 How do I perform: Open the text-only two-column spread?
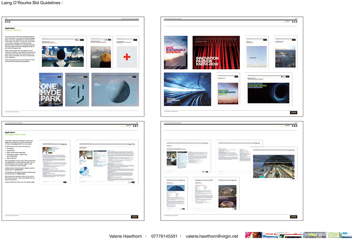click(x=233, y=157)
